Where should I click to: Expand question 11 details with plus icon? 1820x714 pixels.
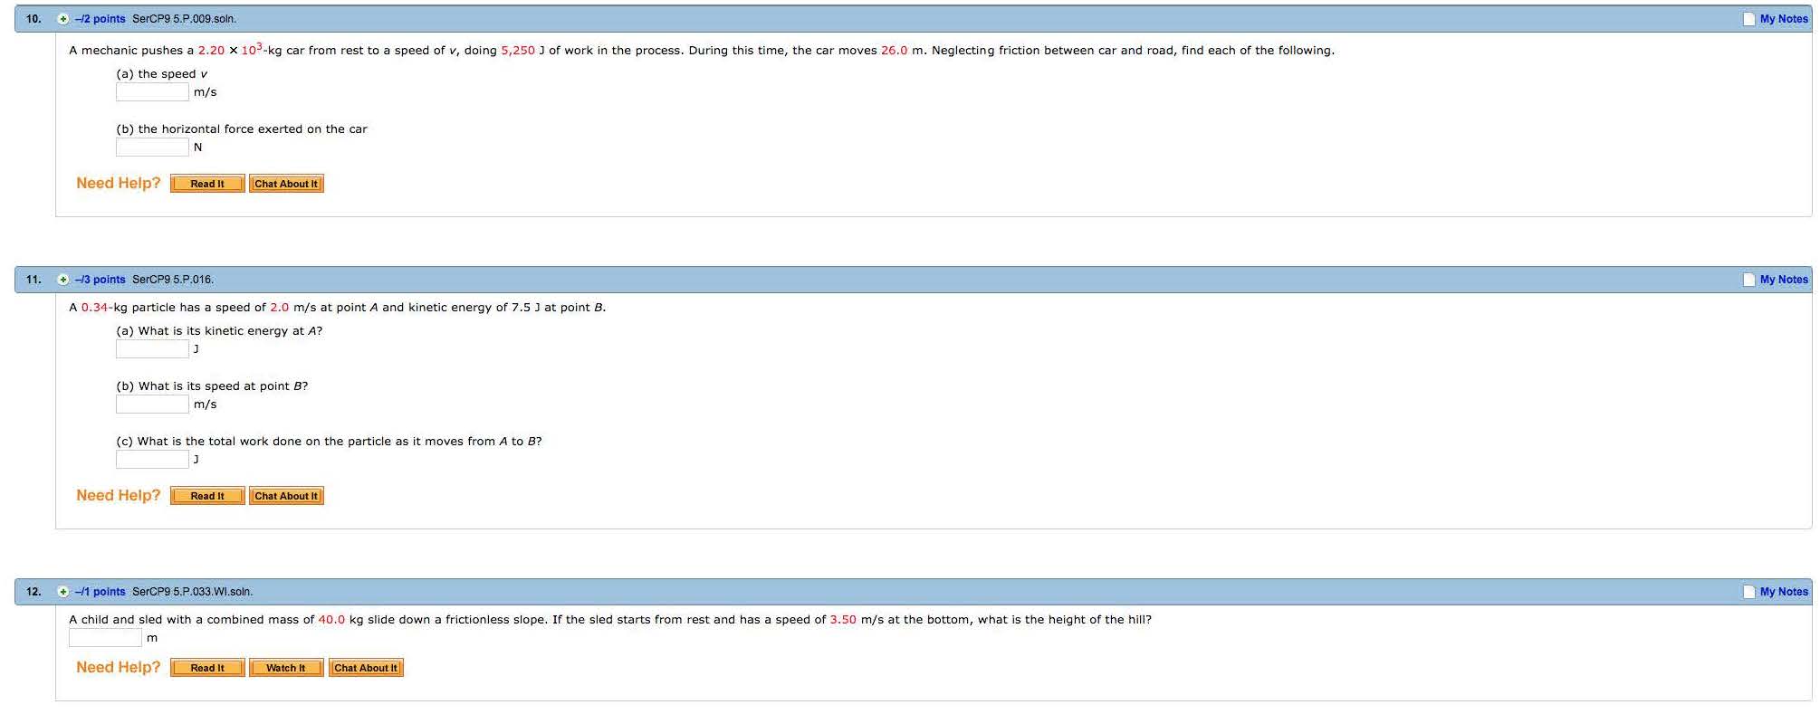[63, 280]
